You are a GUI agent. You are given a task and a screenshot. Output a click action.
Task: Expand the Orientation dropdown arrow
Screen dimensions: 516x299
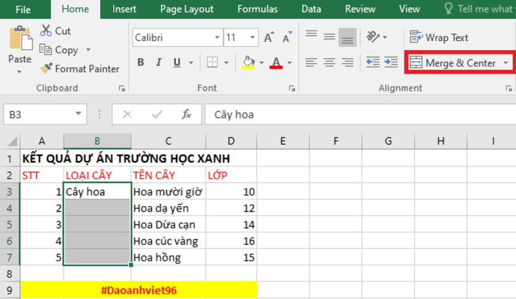pyautogui.click(x=385, y=37)
